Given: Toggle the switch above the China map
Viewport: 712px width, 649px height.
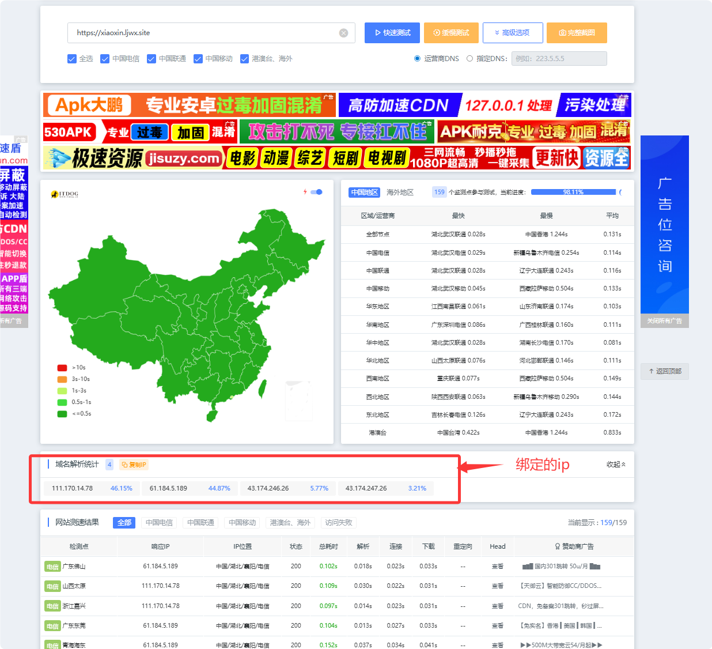Looking at the screenshot, I should (316, 192).
